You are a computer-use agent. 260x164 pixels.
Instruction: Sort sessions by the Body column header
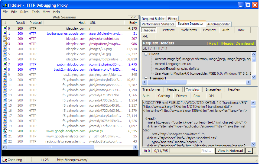(131, 23)
